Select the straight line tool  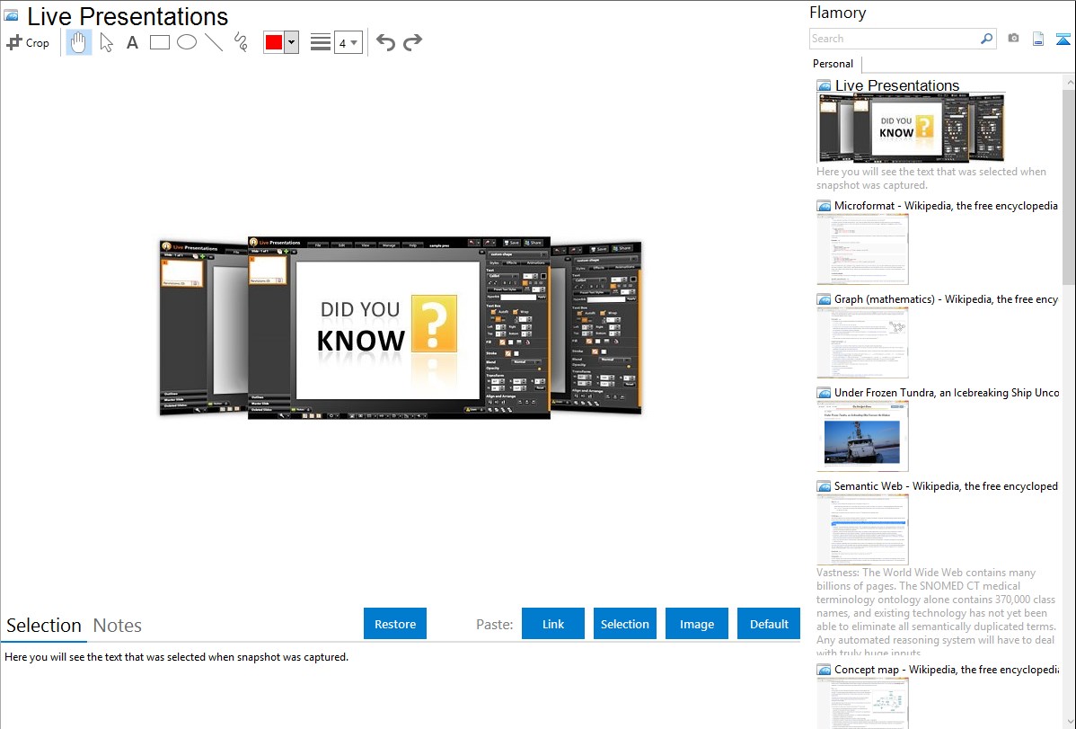214,42
